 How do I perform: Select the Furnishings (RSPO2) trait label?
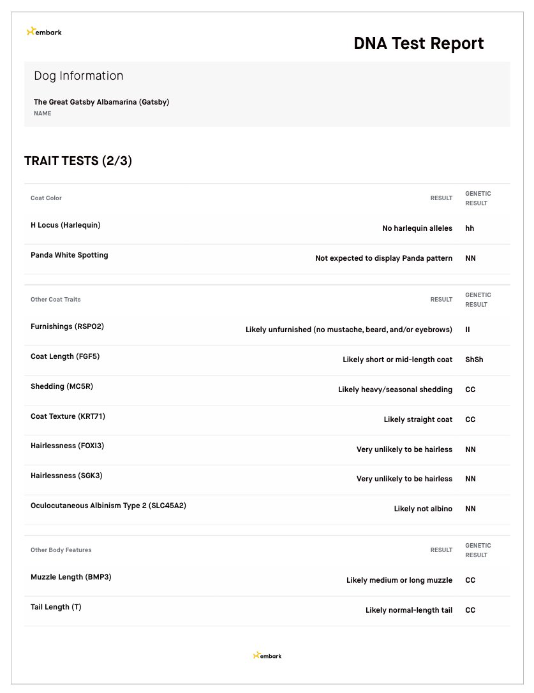pos(67,326)
